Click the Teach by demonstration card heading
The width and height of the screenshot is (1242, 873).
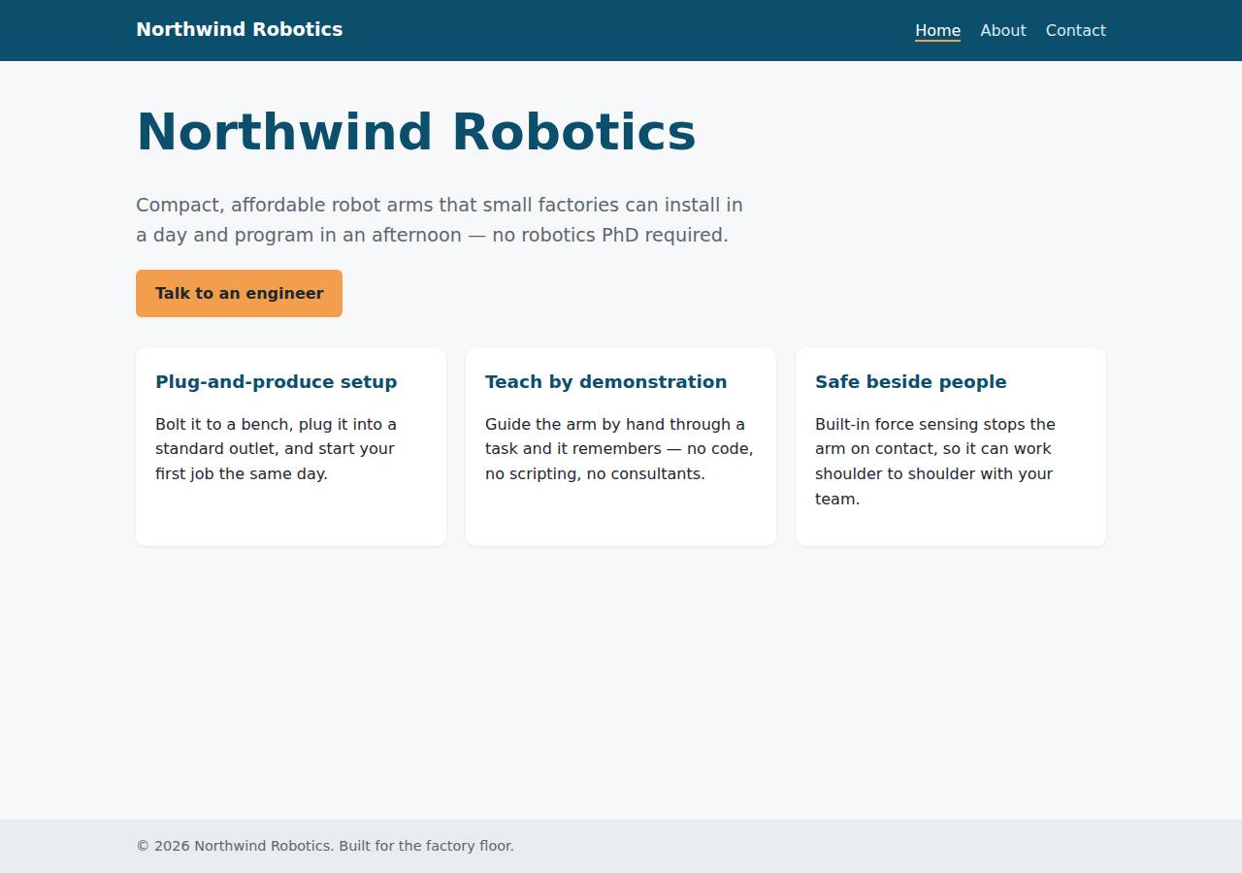tap(605, 381)
